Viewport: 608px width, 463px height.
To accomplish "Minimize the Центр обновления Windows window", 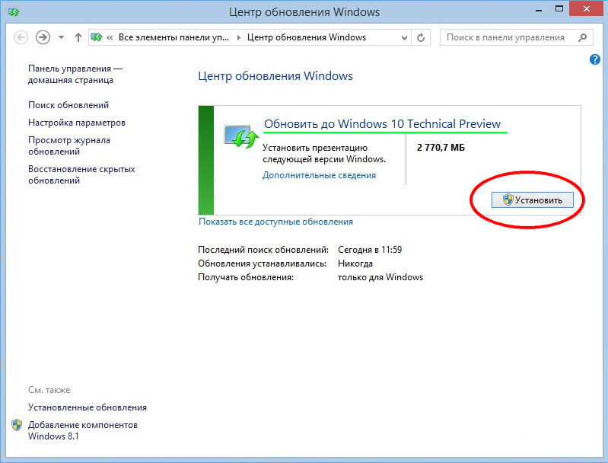I will (539, 10).
